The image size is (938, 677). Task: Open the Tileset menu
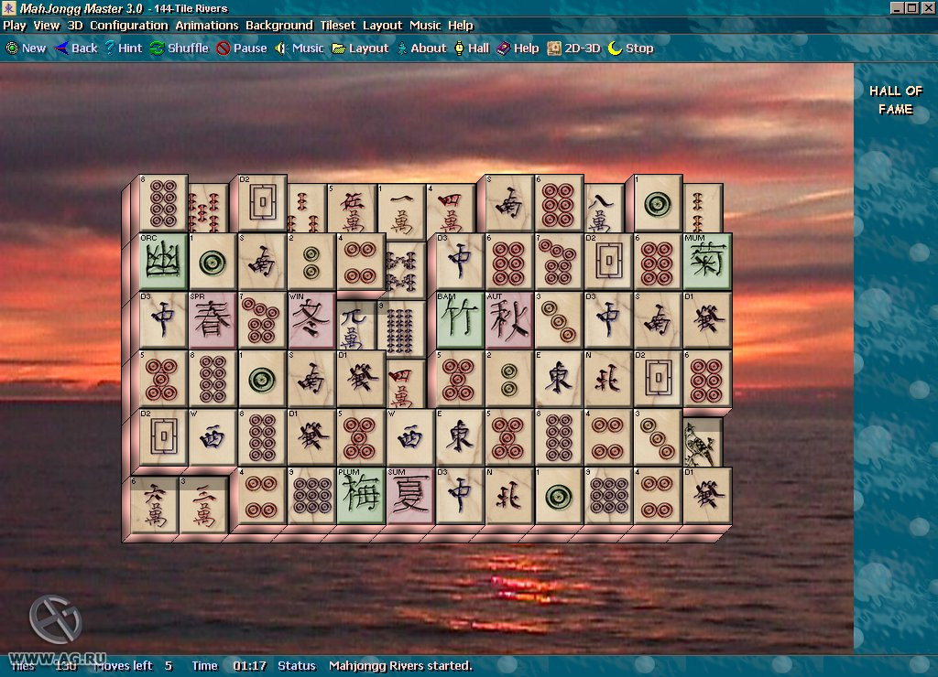[337, 25]
